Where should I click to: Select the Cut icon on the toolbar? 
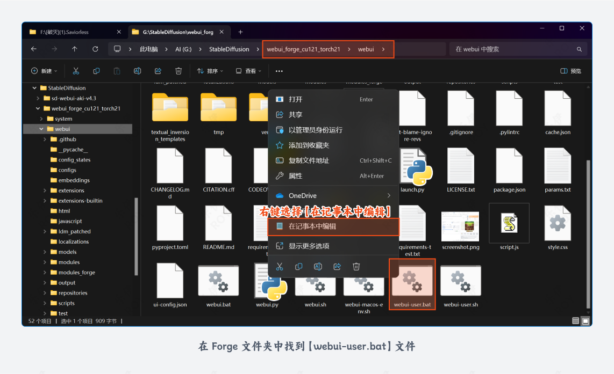(x=76, y=70)
